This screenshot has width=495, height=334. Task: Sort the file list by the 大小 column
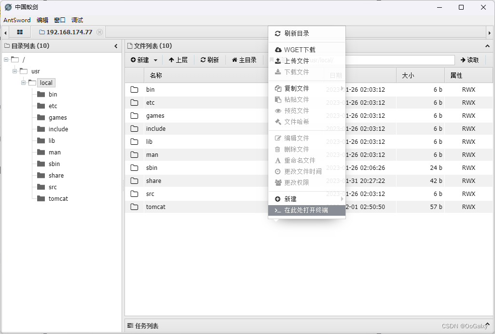pyautogui.click(x=408, y=75)
